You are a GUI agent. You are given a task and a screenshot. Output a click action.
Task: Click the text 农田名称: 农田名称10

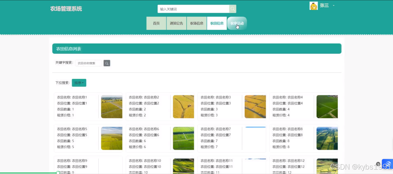click(x=145, y=161)
